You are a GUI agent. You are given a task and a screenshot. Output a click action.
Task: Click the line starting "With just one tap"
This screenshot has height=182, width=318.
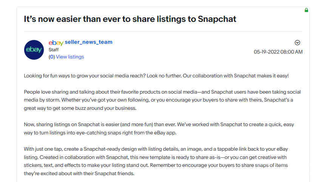click(156, 149)
